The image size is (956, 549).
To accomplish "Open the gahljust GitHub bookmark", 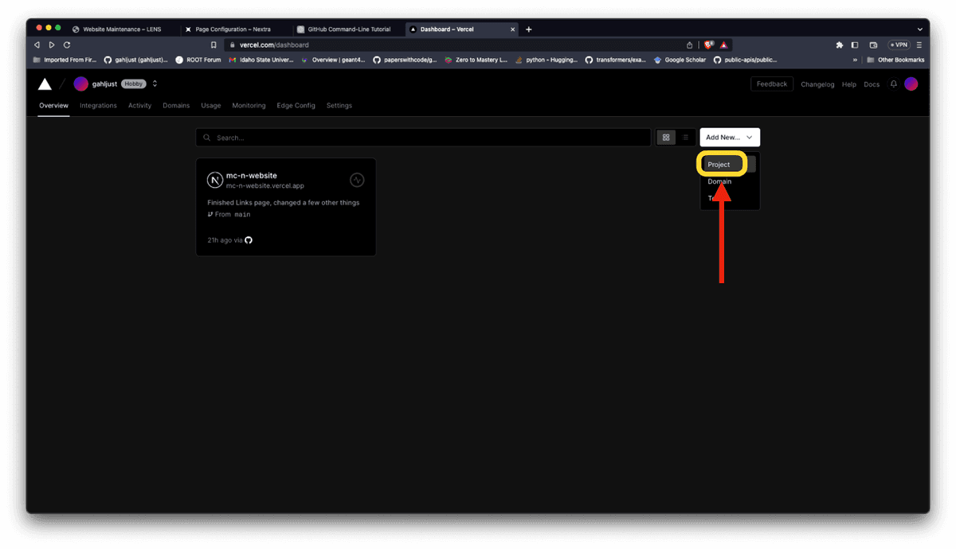I will pos(136,60).
